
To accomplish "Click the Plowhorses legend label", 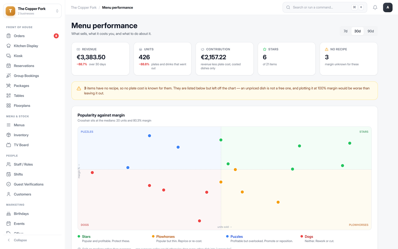I will click(166, 237).
